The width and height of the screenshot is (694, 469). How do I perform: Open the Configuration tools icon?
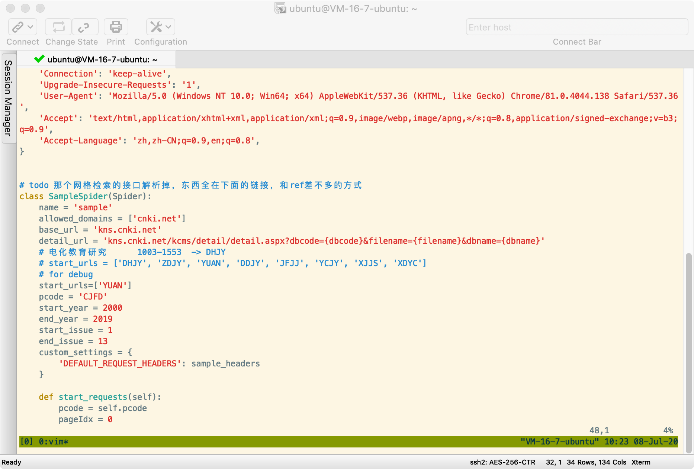156,27
